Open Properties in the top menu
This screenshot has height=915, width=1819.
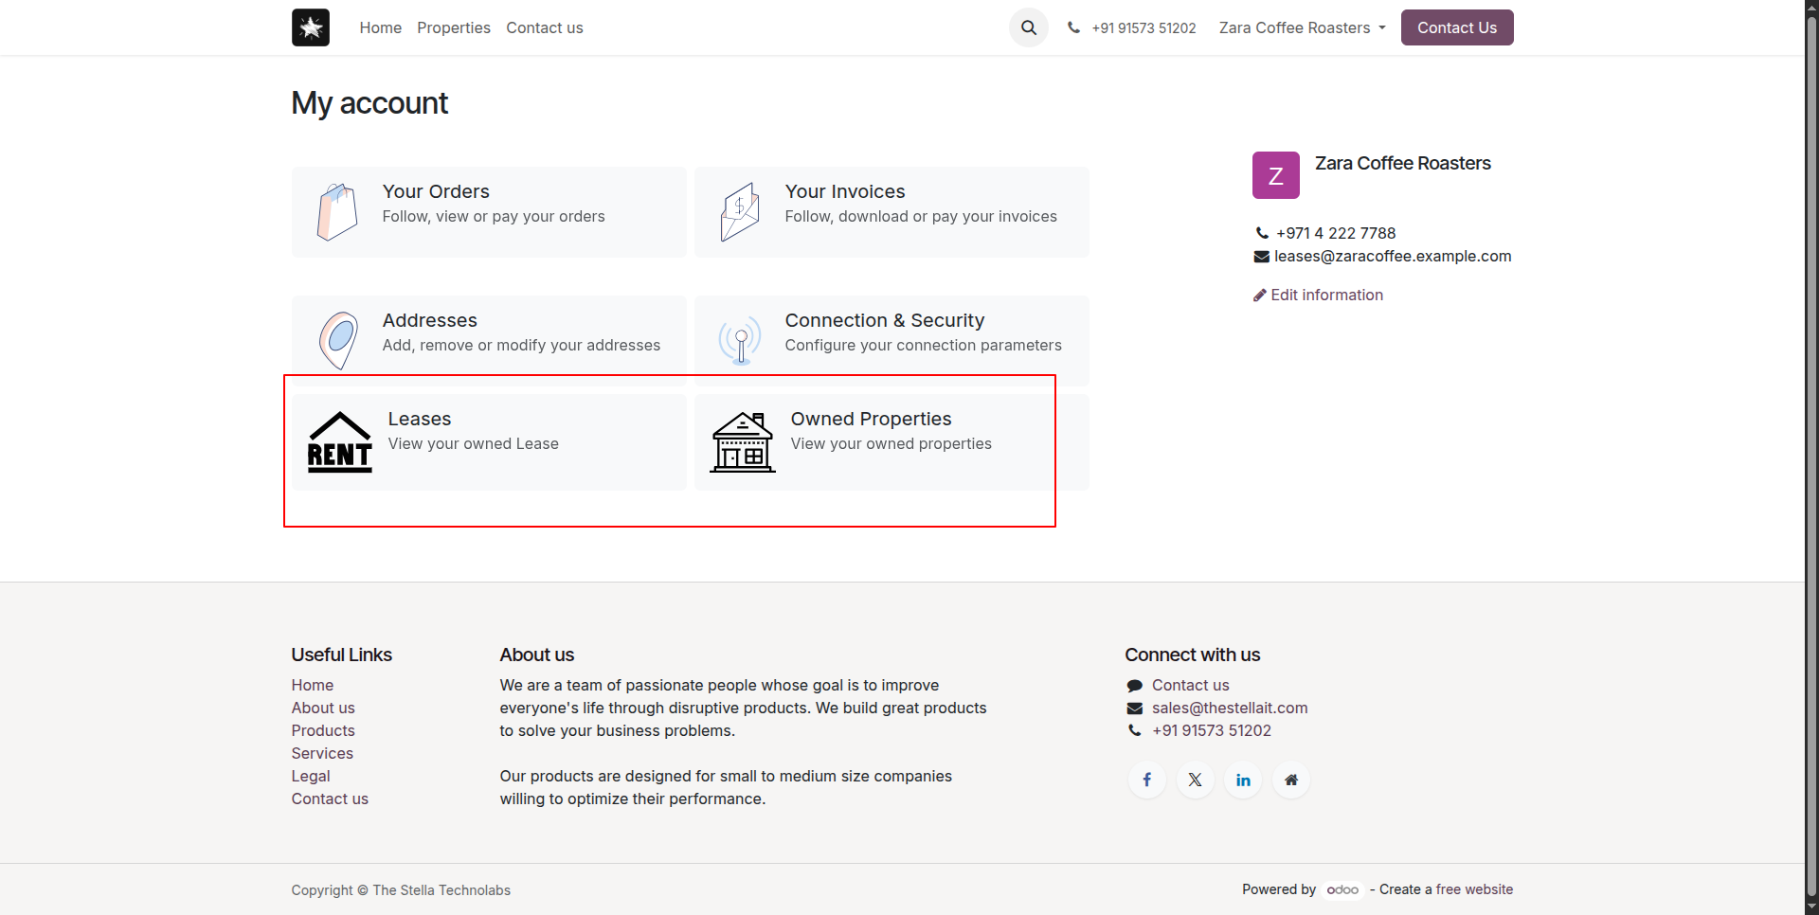[454, 27]
